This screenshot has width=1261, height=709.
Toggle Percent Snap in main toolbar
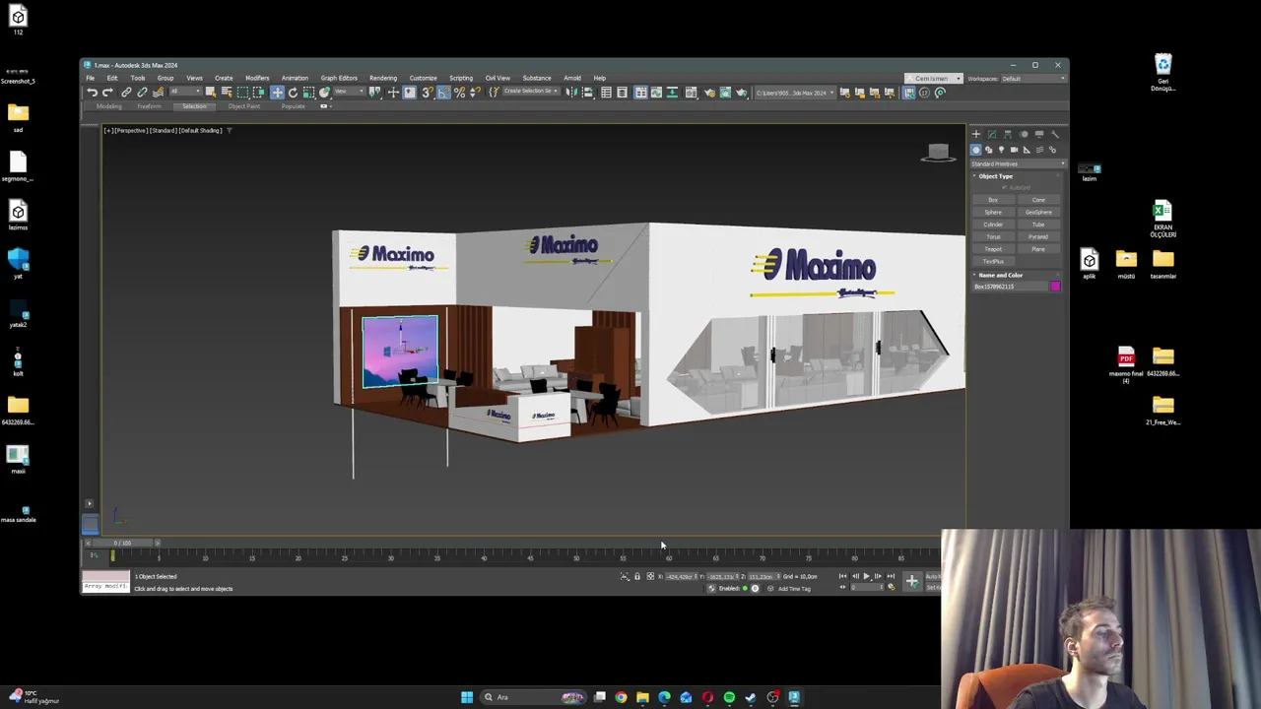tap(459, 93)
